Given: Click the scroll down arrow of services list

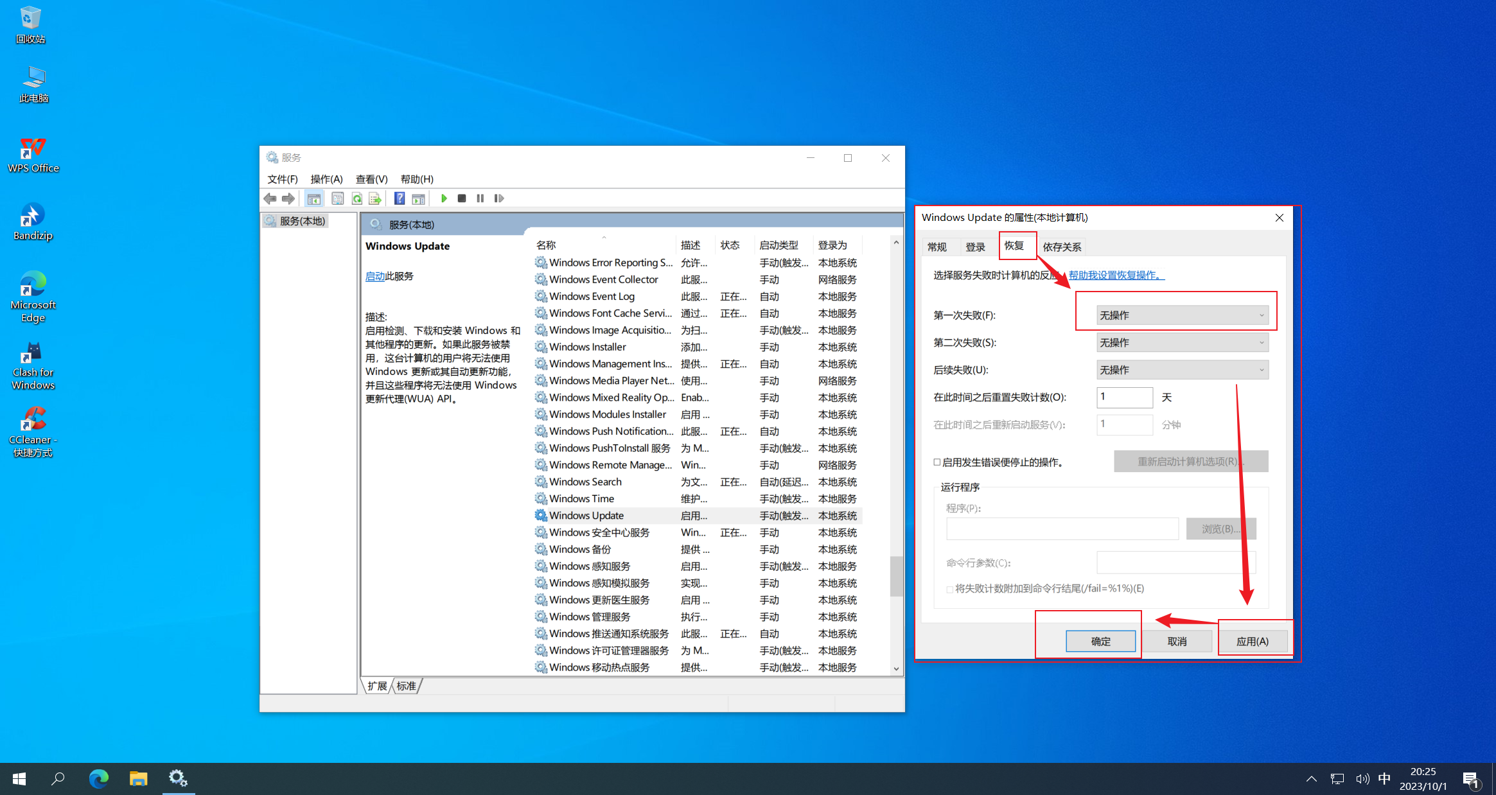Looking at the screenshot, I should point(896,668).
